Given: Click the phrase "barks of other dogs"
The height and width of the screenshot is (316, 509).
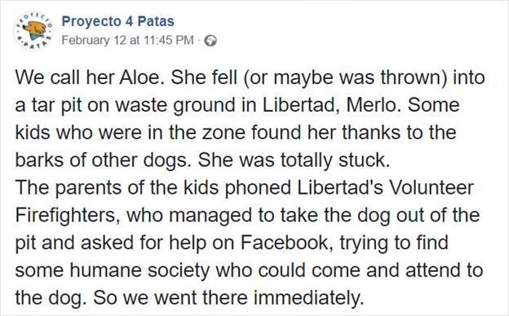Looking at the screenshot, I should coord(102,160).
